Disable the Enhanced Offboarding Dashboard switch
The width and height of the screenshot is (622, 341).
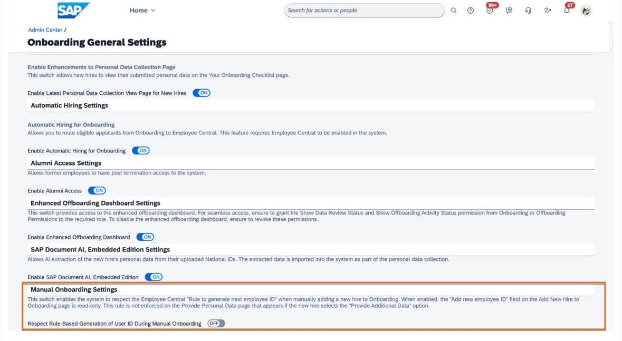pyautogui.click(x=145, y=237)
